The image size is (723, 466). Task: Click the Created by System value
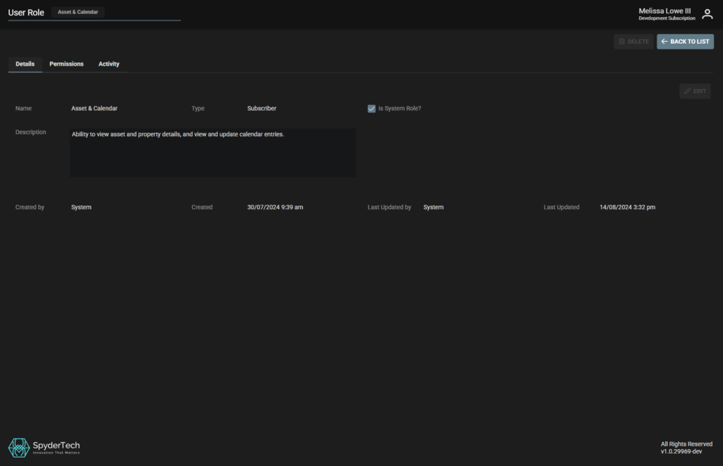point(81,208)
